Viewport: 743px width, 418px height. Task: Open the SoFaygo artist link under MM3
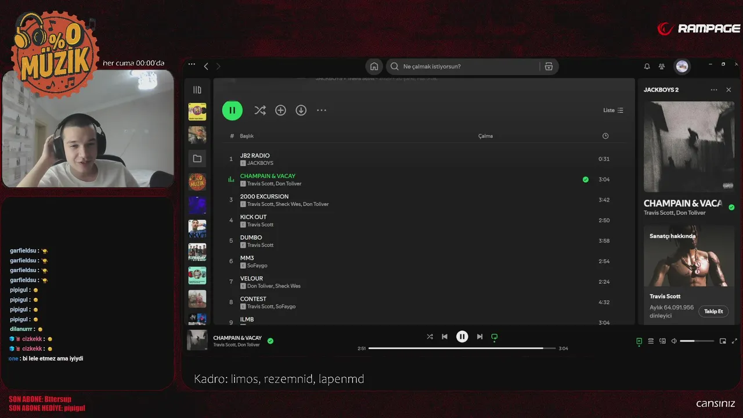tap(257, 265)
